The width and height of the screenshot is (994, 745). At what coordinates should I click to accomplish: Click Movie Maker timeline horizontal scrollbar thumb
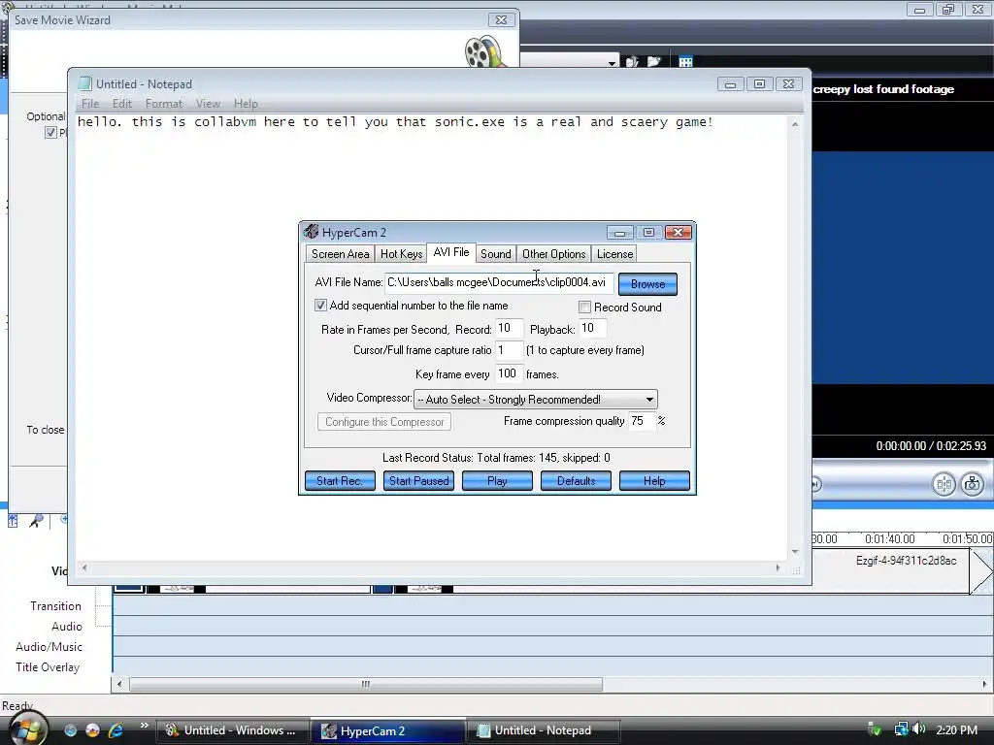pyautogui.click(x=366, y=684)
